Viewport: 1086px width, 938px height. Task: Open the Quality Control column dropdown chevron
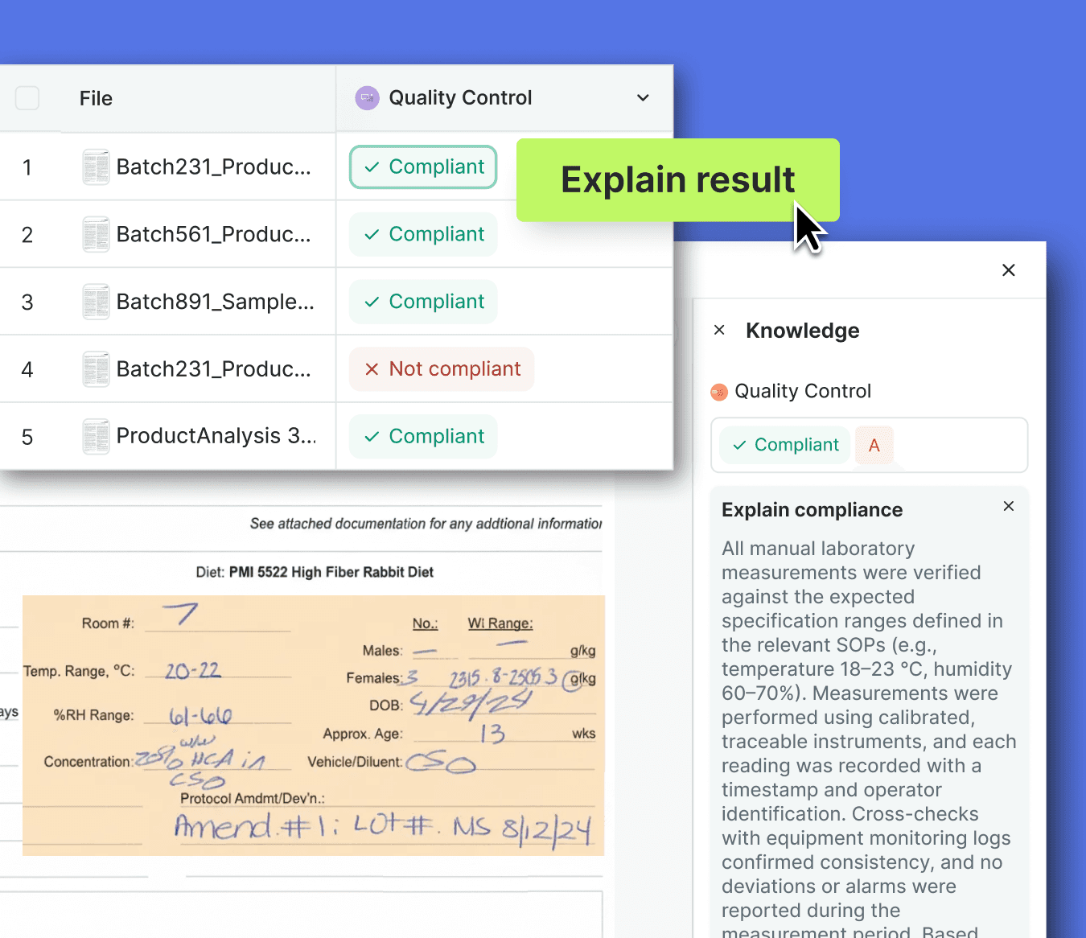click(x=643, y=98)
